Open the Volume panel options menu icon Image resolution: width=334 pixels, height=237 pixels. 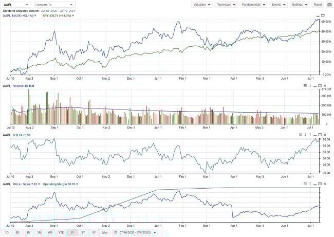(x=305, y=86)
